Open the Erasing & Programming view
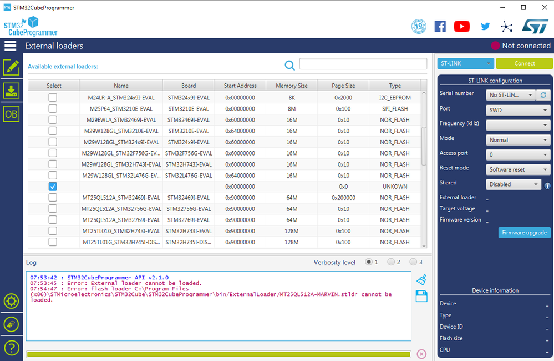Screen dimensions: 554x361 click(11, 91)
